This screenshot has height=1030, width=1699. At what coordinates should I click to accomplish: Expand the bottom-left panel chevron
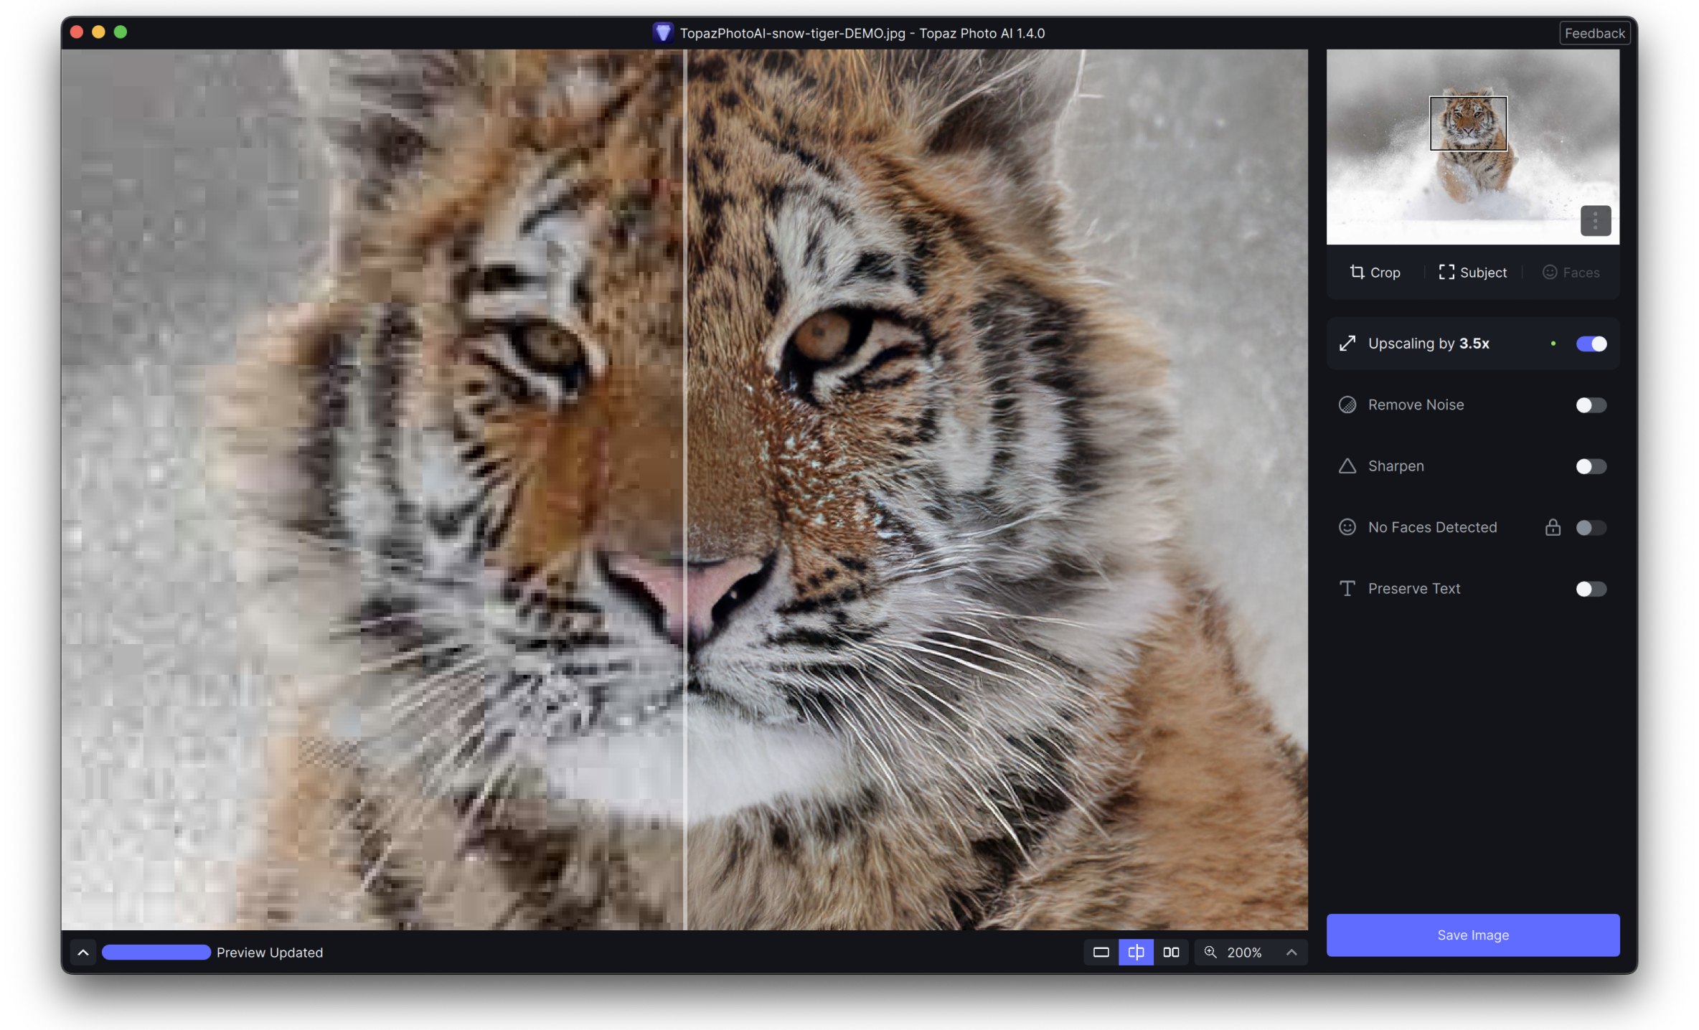click(x=83, y=953)
